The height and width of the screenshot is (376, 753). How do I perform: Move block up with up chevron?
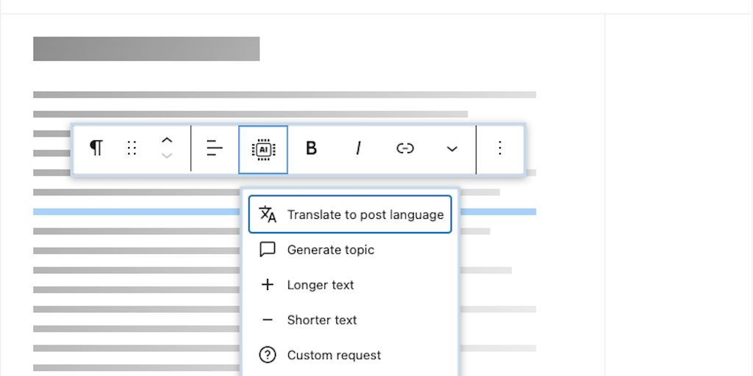(167, 140)
